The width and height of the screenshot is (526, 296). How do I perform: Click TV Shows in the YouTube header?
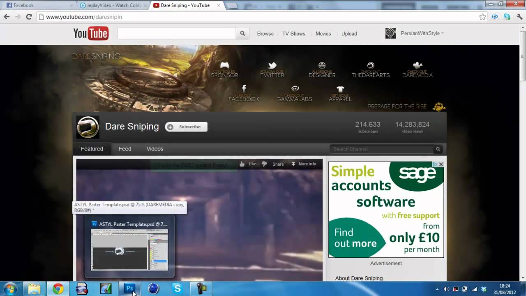point(294,34)
